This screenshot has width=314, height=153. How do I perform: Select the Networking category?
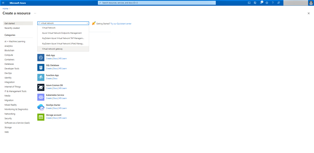[10, 114]
